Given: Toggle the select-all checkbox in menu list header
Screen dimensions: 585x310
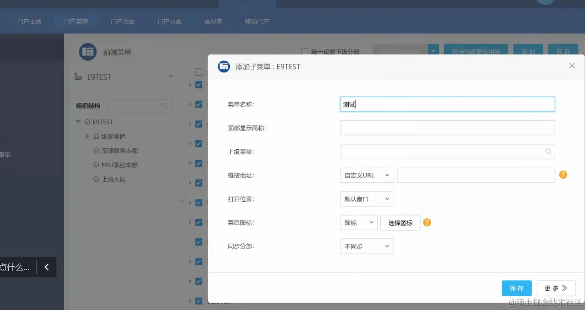Looking at the screenshot, I should (199, 72).
